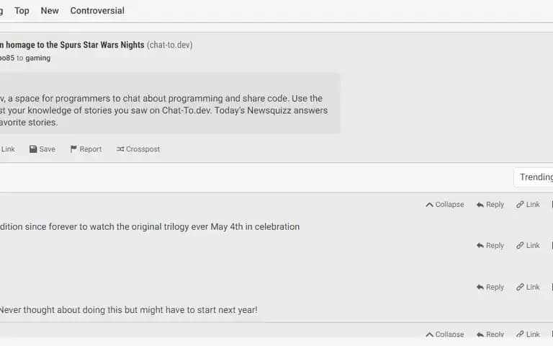Click the Report flag icon
The image size is (553, 346).
pos(73,149)
